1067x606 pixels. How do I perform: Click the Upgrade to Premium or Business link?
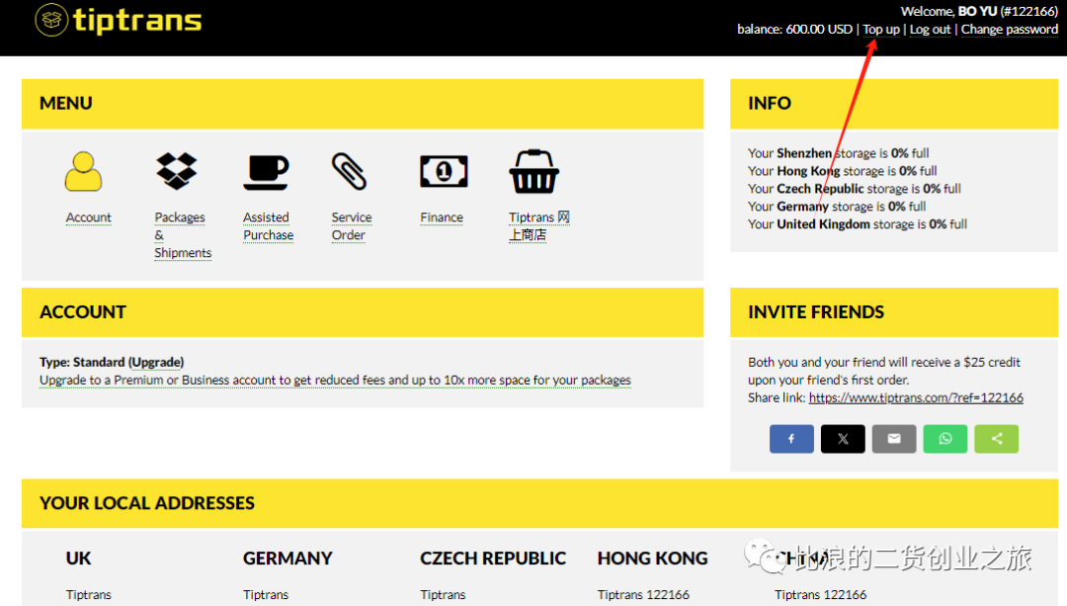pyautogui.click(x=335, y=380)
